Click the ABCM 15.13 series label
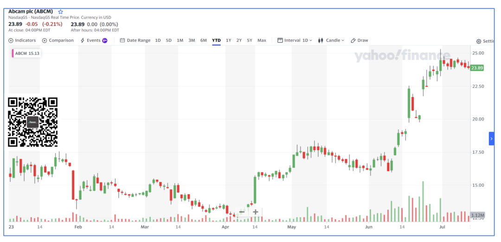Image resolution: width=501 pixels, height=242 pixels. (x=27, y=53)
